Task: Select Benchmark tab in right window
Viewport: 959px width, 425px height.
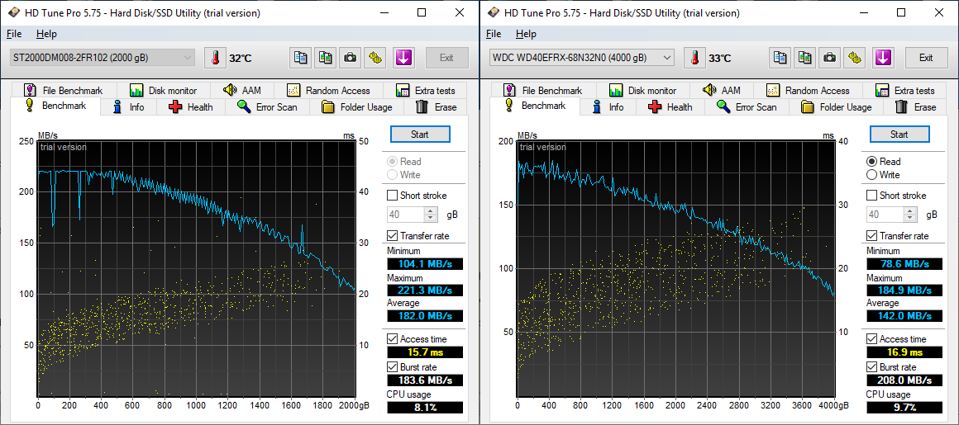Action: tap(535, 106)
